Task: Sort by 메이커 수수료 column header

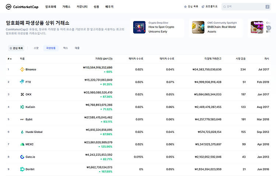Action: click(x=136, y=59)
